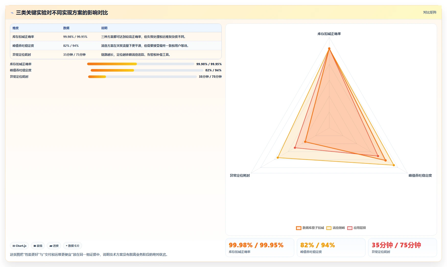Click the 35分钟 / 75分钟 stat card
The height and width of the screenshot is (267, 447).
tap(403, 248)
